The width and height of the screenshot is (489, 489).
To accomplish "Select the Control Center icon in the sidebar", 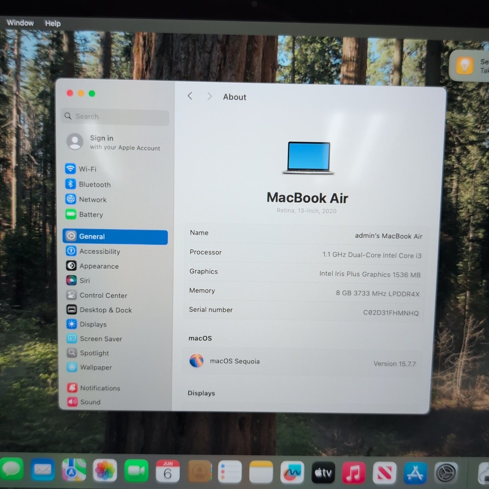I will [71, 295].
